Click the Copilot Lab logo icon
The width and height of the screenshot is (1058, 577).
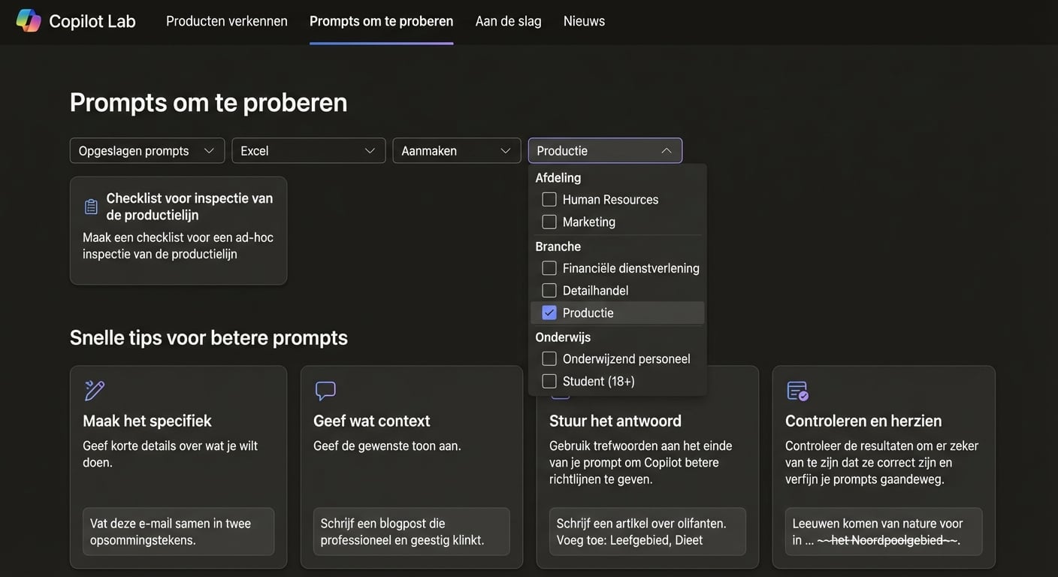(27, 20)
